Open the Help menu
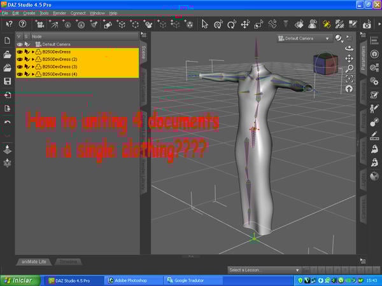 pyautogui.click(x=113, y=13)
